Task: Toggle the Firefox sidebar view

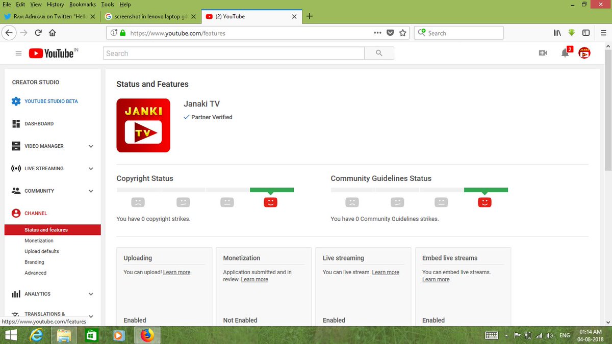Action: click(586, 33)
